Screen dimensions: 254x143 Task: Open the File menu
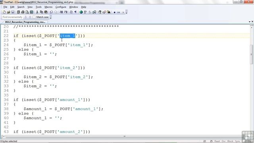(x=5, y=7)
